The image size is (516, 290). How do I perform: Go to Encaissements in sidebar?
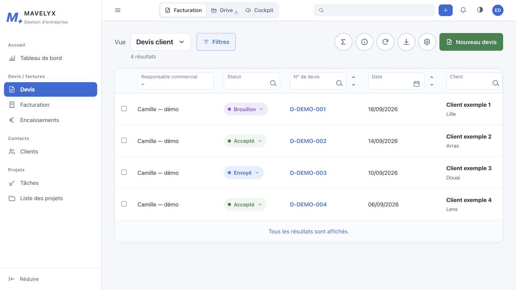click(50, 120)
